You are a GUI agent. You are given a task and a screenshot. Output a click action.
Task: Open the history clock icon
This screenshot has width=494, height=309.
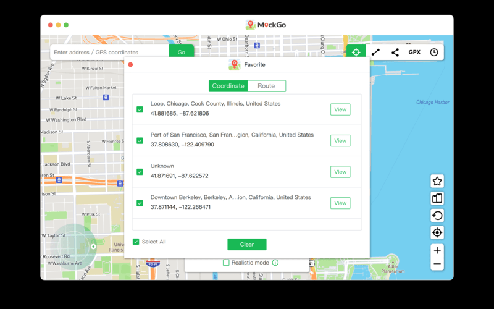(434, 53)
